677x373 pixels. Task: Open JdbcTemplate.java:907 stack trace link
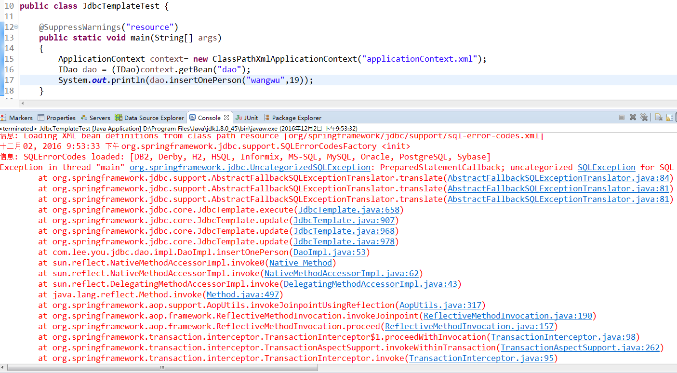(344, 220)
